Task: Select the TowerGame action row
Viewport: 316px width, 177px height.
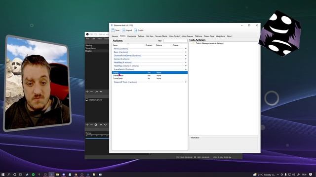Action: (x=150, y=79)
